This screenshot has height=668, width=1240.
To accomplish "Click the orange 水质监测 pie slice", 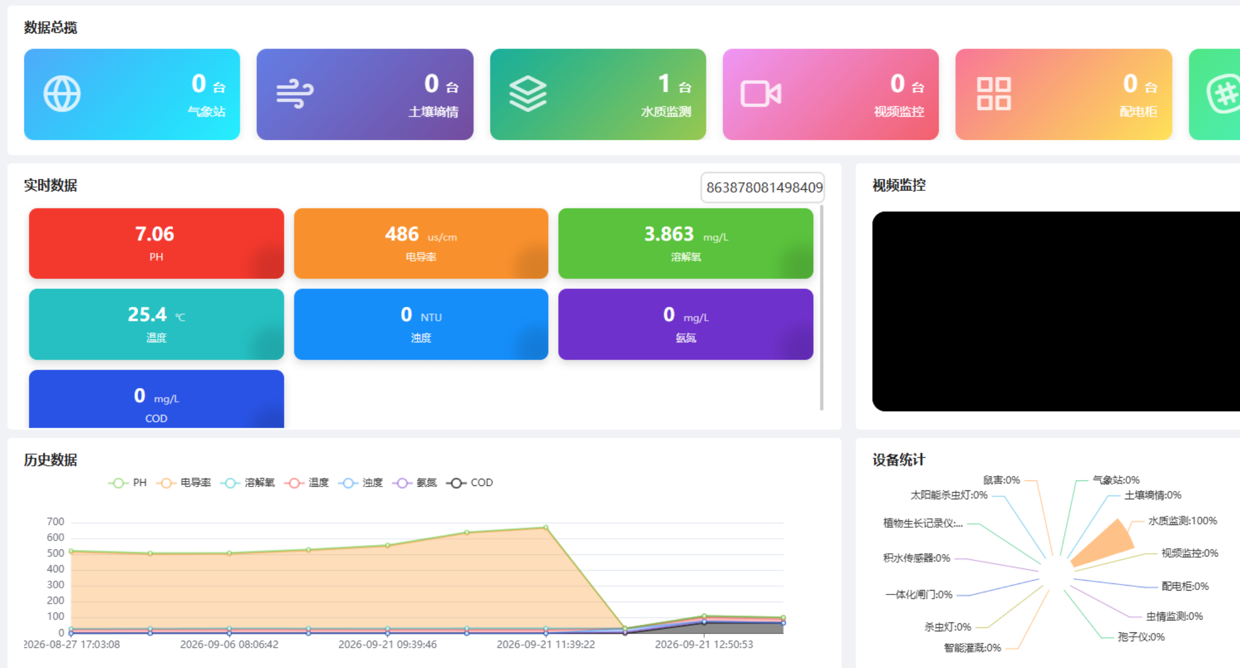I will click(1106, 544).
